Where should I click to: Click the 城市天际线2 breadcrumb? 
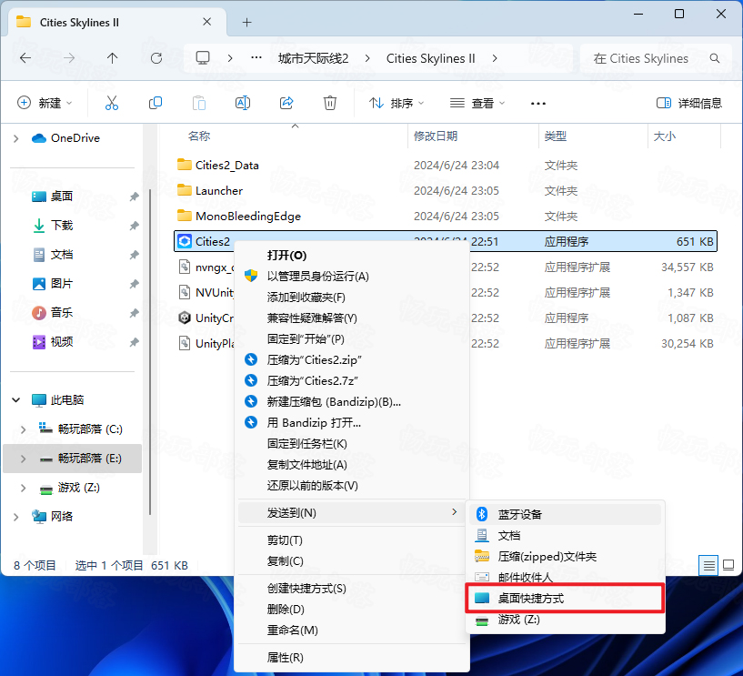pos(313,58)
